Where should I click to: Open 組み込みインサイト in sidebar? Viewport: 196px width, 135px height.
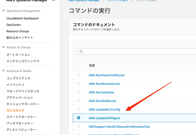[x=20, y=38]
